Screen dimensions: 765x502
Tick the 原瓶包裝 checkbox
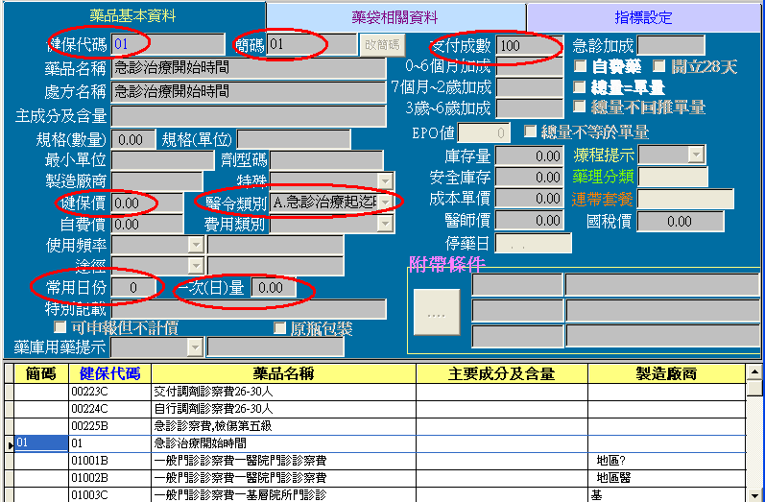click(x=280, y=328)
